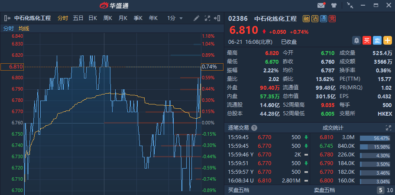Screen dimensions: 395x195
Task: Expand the chart to fullscreen
Action: click(x=207, y=19)
